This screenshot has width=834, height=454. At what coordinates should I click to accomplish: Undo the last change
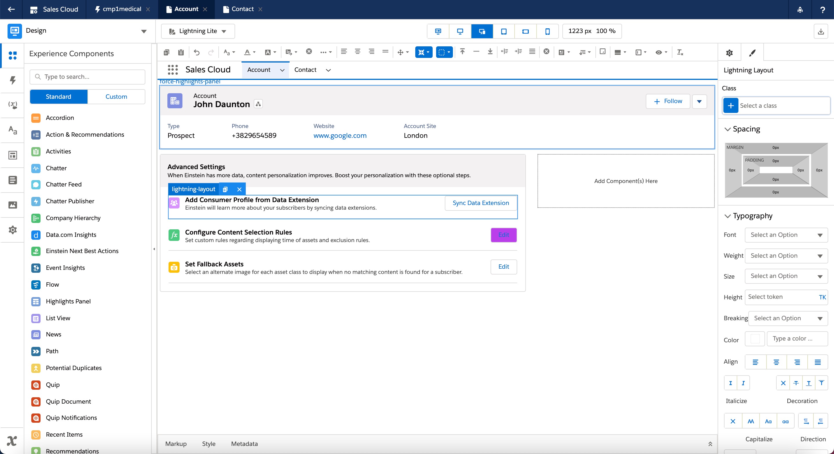(197, 52)
